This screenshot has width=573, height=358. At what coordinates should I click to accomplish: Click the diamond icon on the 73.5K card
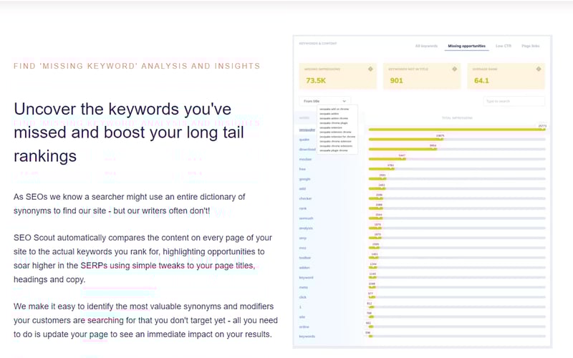point(370,69)
